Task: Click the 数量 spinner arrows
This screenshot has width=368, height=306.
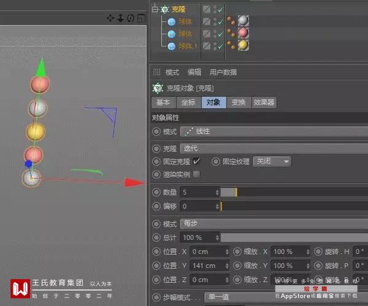Action: pos(217,192)
